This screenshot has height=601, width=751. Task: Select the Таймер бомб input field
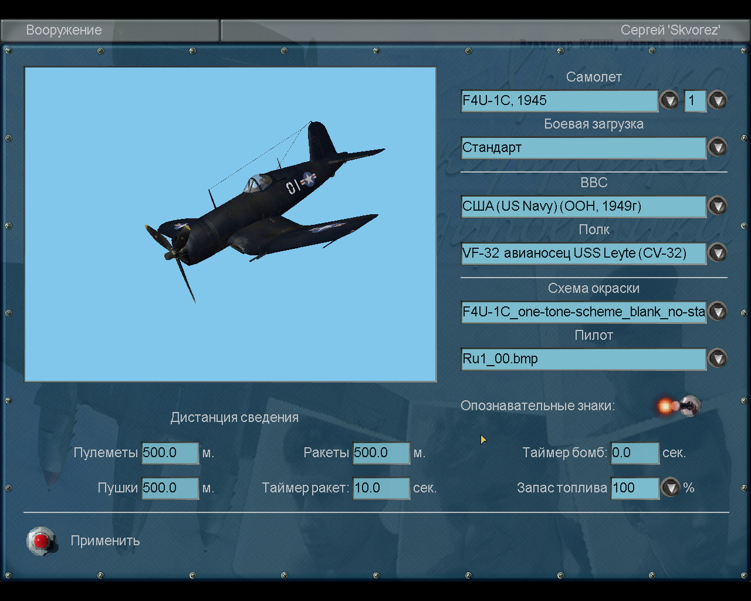(x=635, y=453)
